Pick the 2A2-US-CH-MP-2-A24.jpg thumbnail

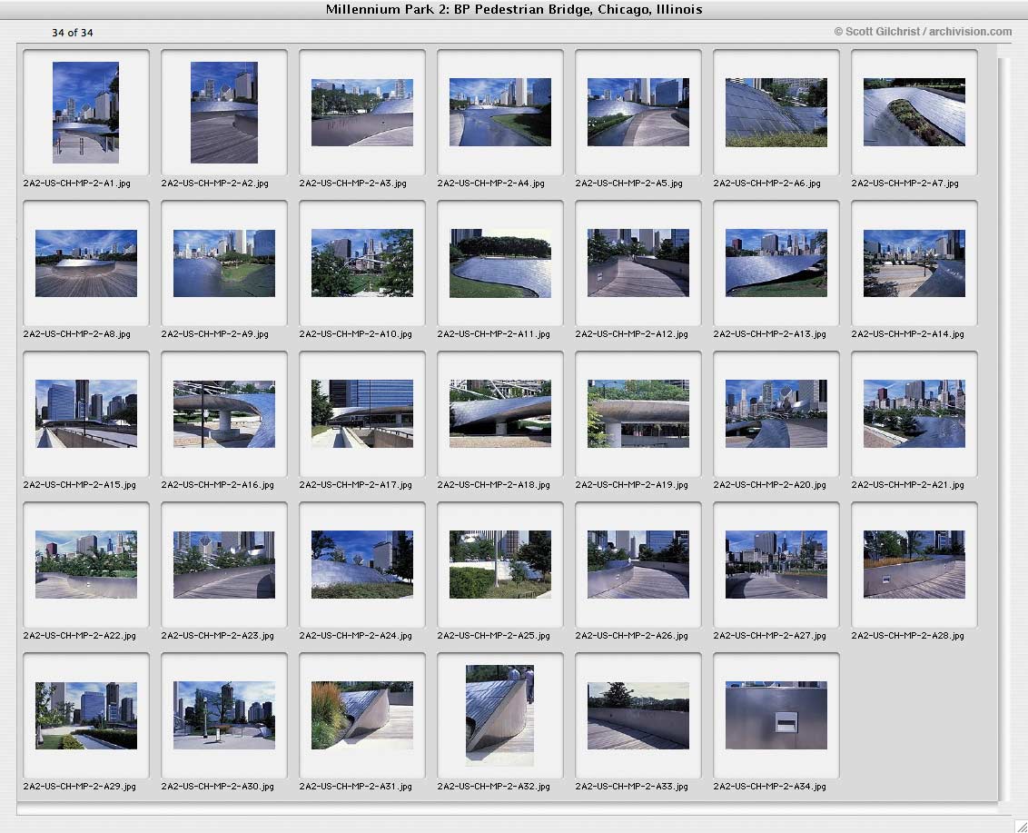coord(362,565)
